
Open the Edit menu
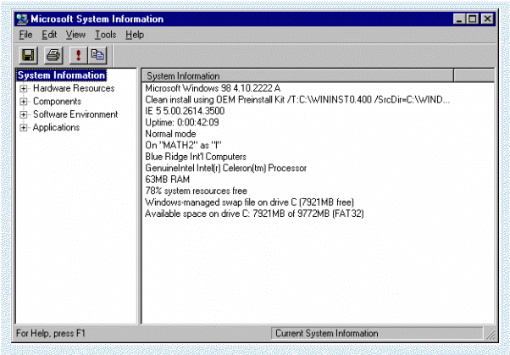point(49,35)
